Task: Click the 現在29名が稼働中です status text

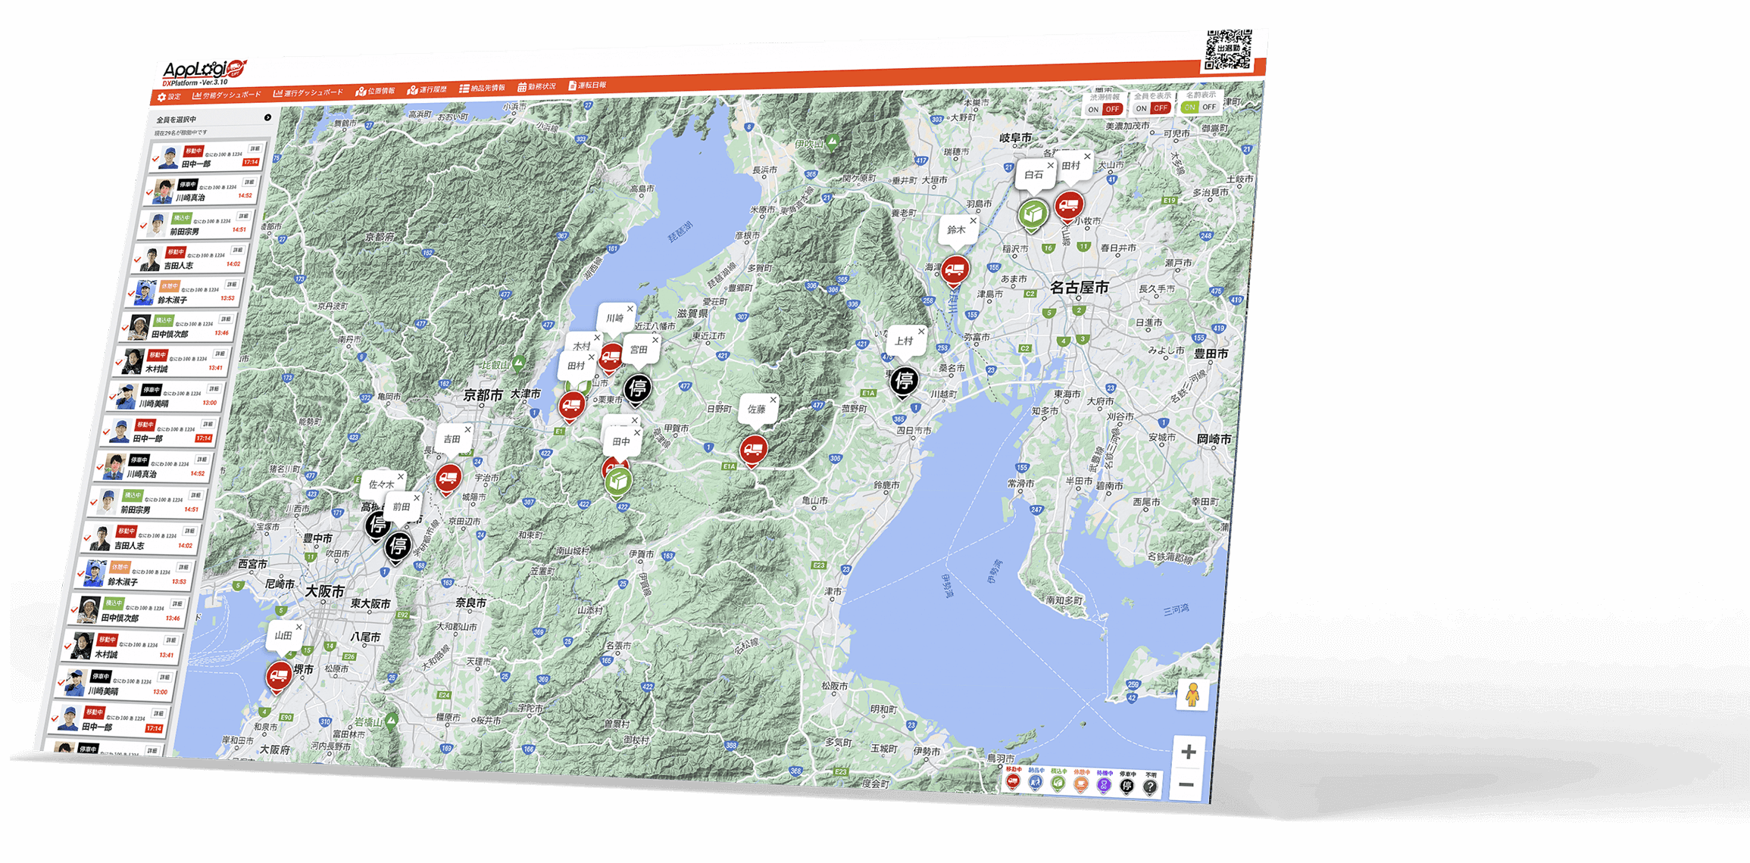Action: pos(180,132)
